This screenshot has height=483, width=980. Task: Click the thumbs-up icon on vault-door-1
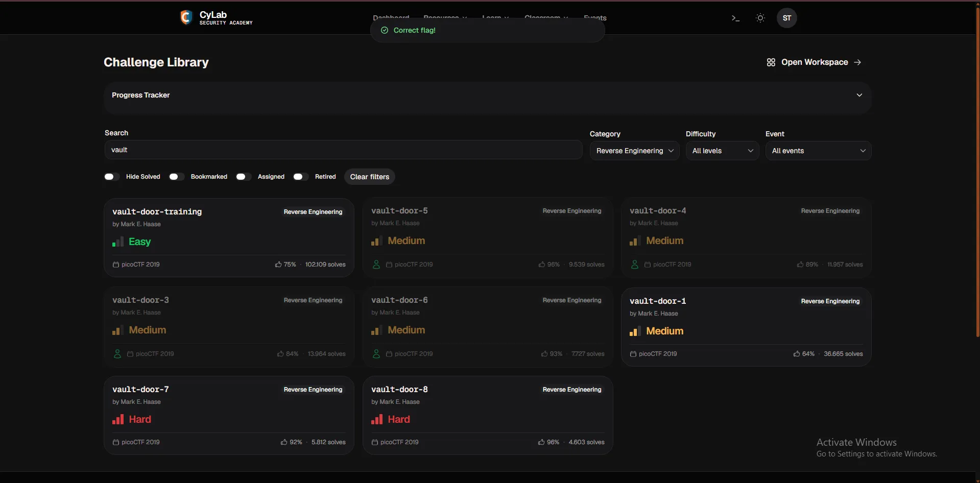click(797, 354)
